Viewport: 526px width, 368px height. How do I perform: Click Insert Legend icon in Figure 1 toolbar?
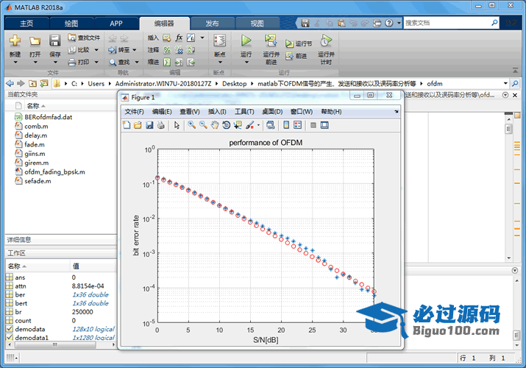click(297, 125)
